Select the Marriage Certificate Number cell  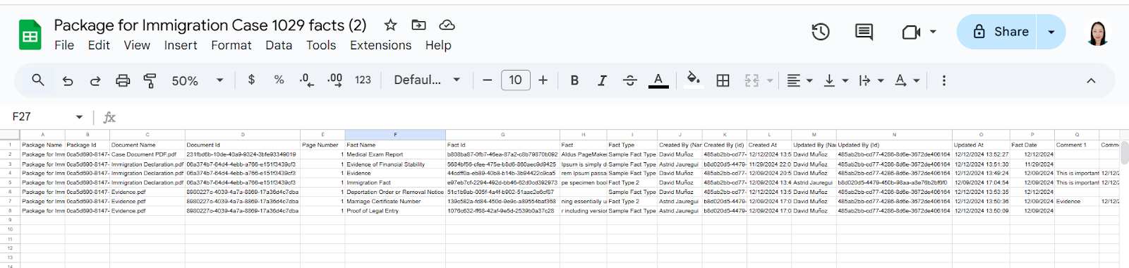click(x=395, y=201)
